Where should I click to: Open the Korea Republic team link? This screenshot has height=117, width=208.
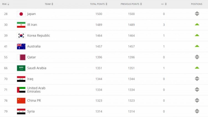39,35
